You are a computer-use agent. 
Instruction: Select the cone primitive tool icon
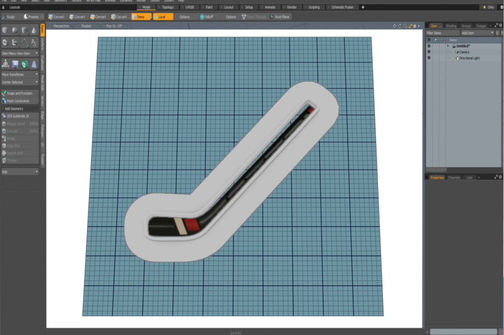[33, 30]
